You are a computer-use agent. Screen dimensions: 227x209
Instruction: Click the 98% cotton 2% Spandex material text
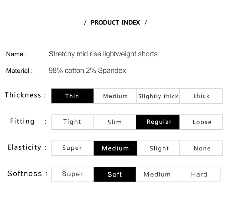[x=87, y=71]
